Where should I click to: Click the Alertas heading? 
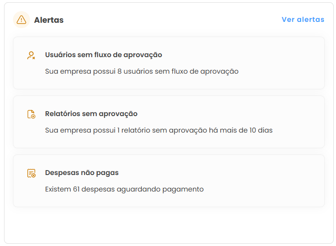pyautogui.click(x=49, y=20)
